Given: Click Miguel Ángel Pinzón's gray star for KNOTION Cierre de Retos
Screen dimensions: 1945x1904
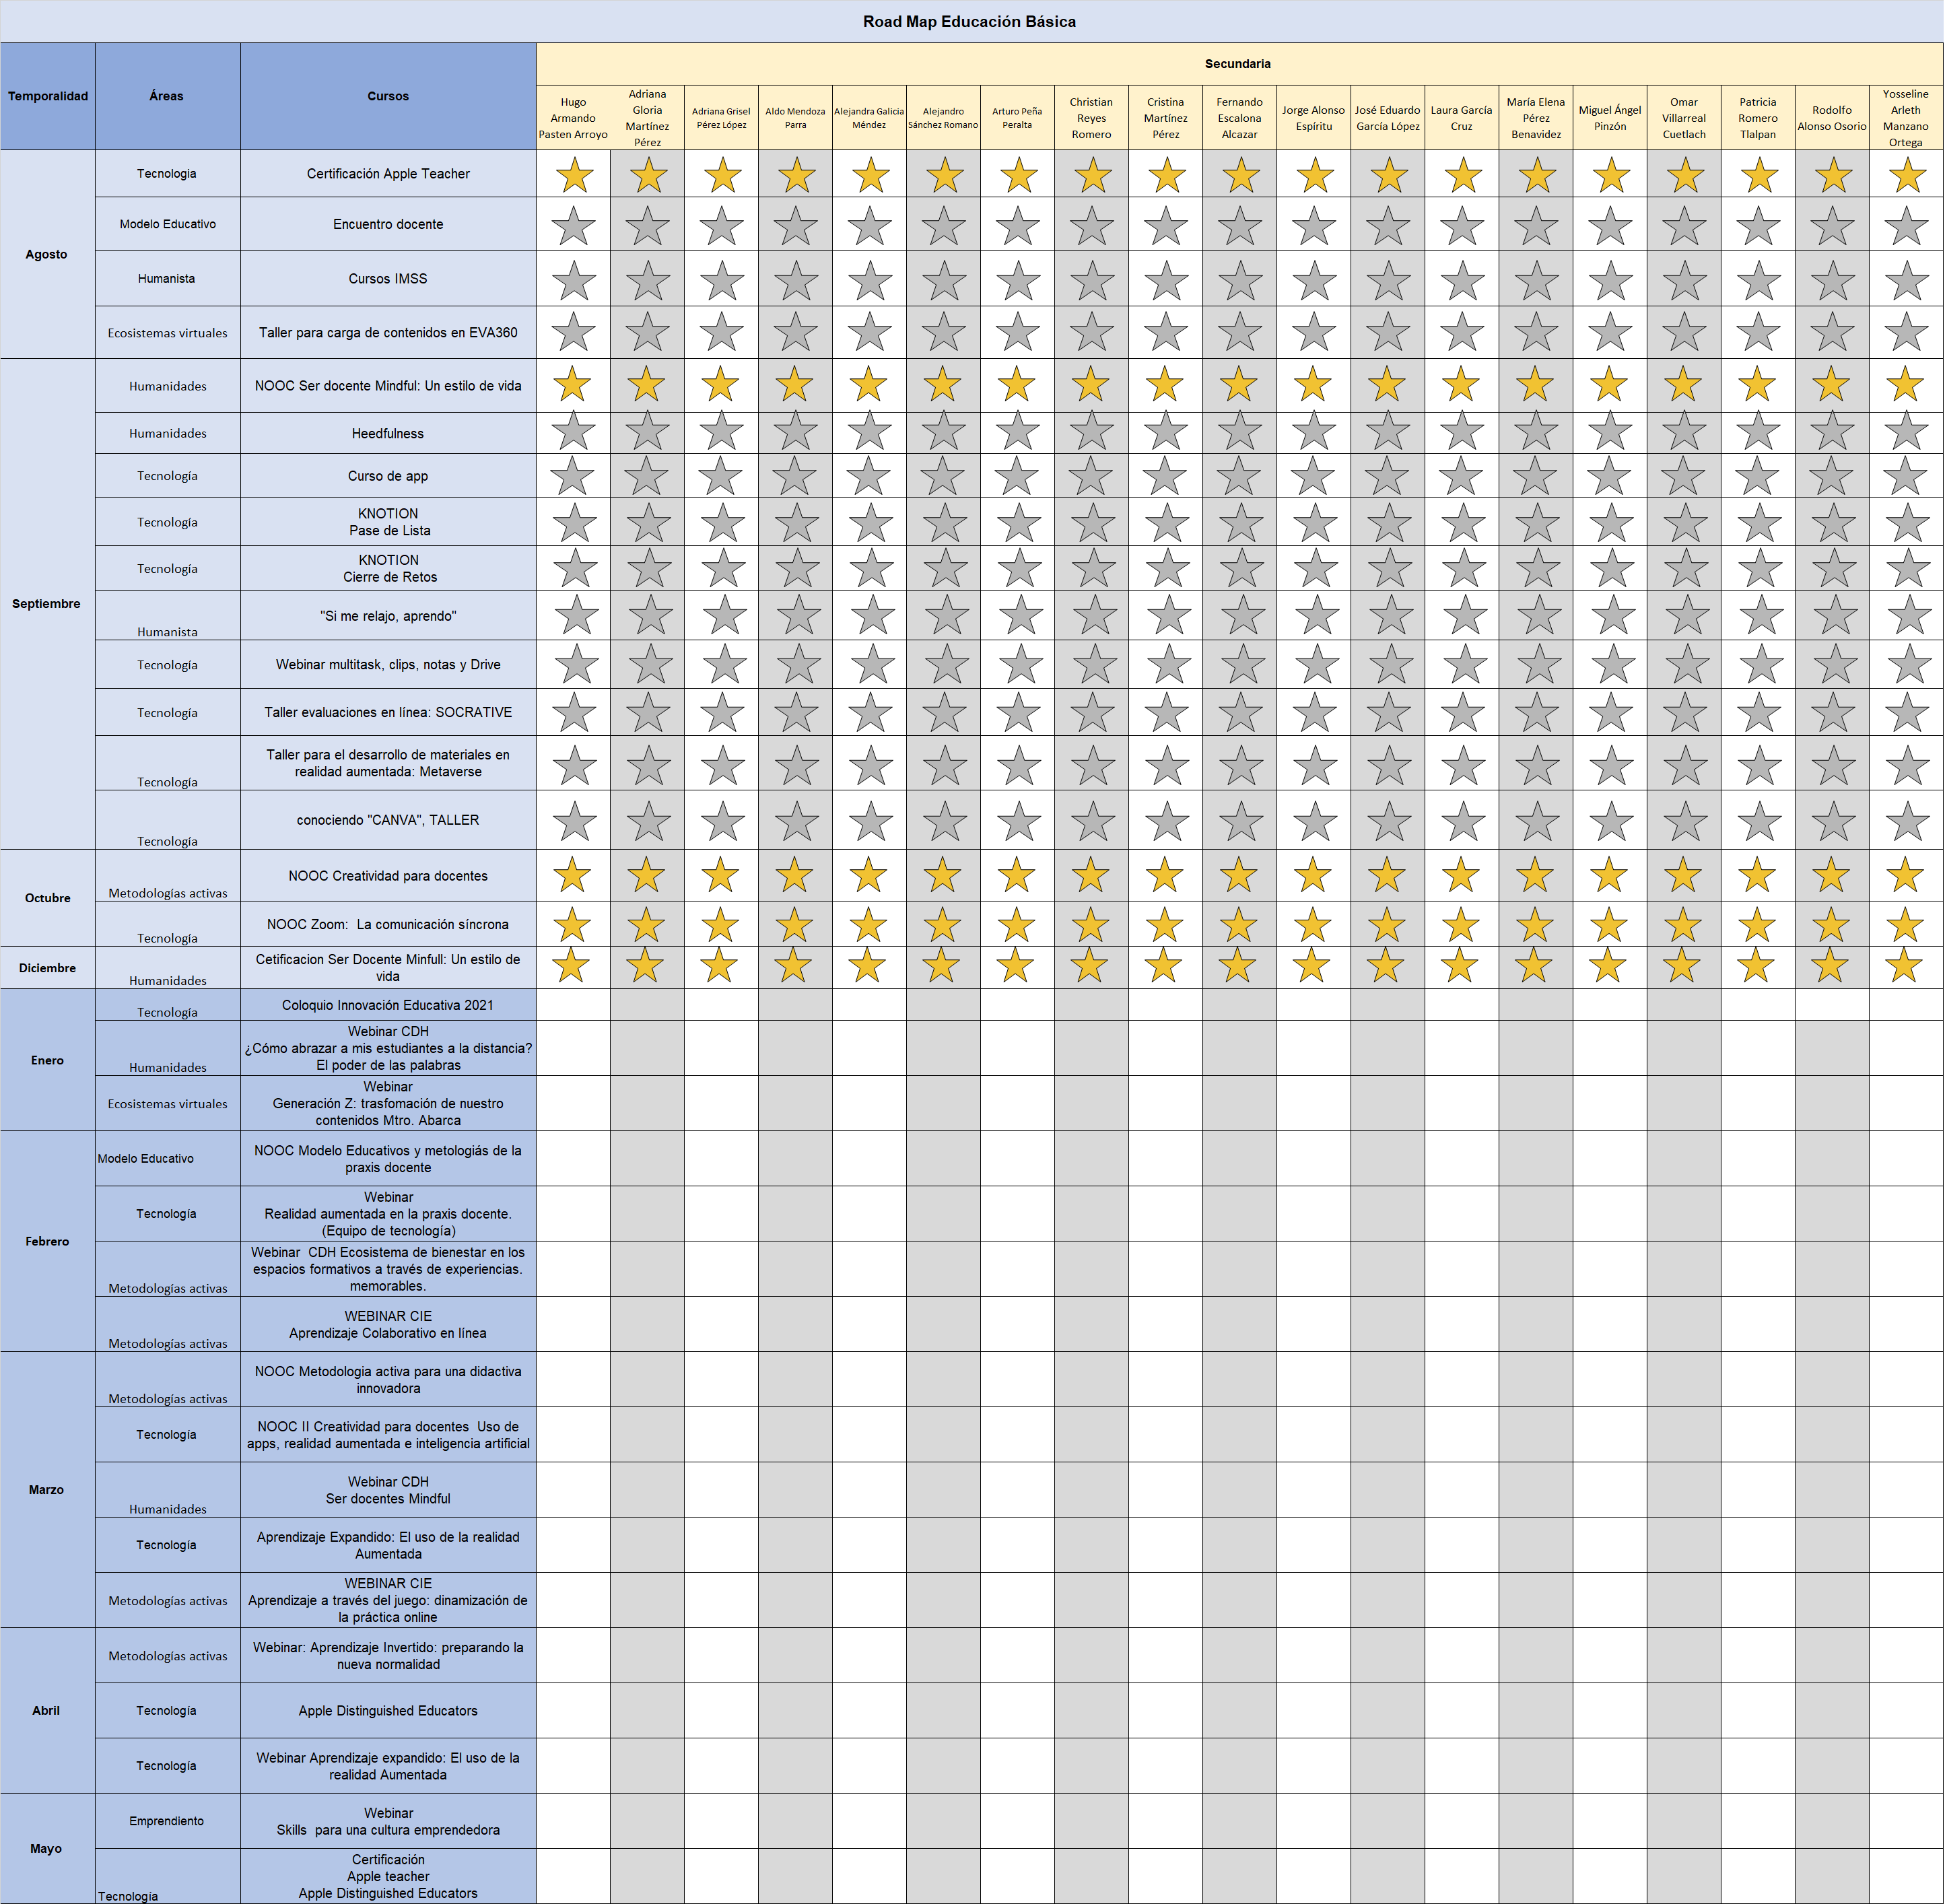Looking at the screenshot, I should click(1611, 568).
